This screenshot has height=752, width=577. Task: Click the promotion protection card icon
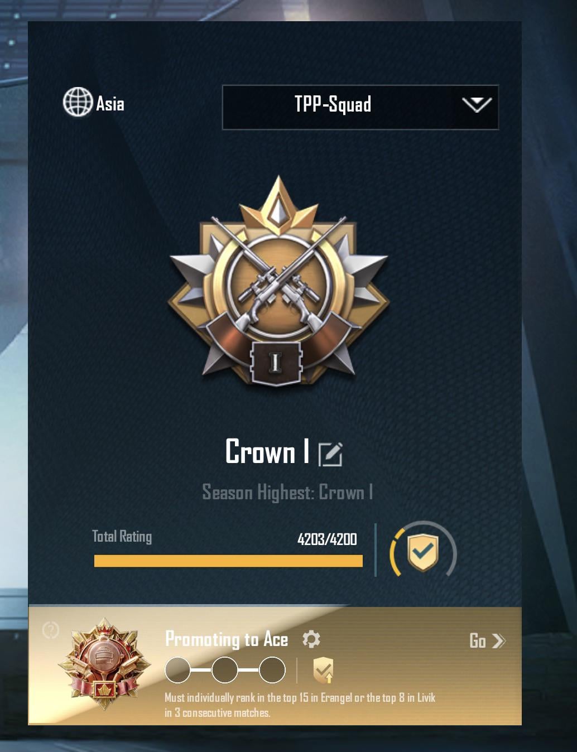(323, 670)
